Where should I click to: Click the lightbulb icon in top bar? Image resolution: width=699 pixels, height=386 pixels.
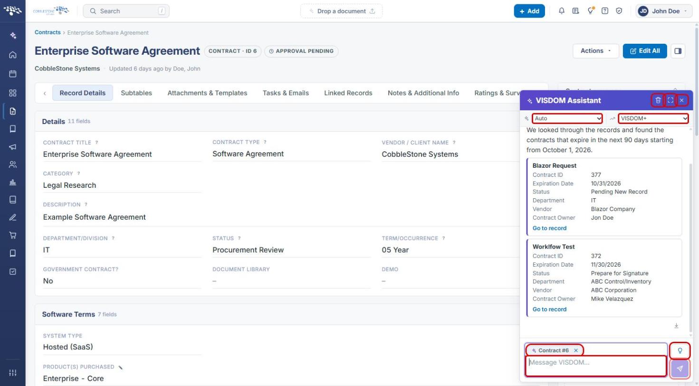point(591,11)
